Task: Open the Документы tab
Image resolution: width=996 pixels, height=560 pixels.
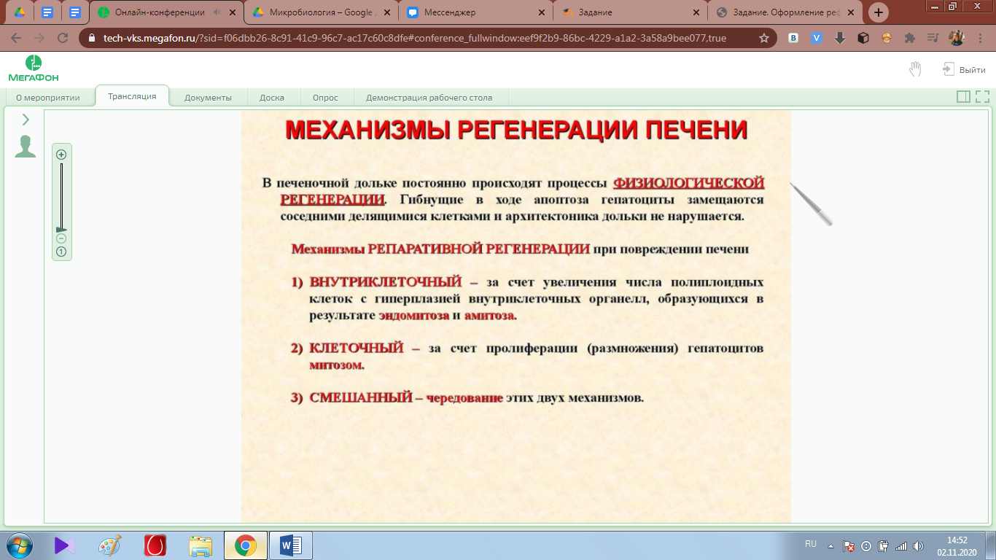Action: click(208, 97)
